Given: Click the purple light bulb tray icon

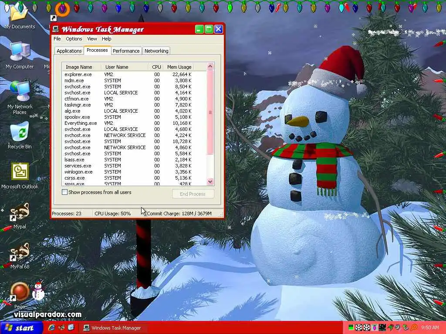Looking at the screenshot, I should coord(374,327).
